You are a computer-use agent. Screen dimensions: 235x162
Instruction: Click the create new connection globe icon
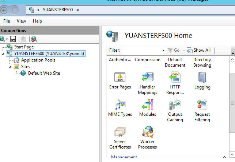coord(3,39)
